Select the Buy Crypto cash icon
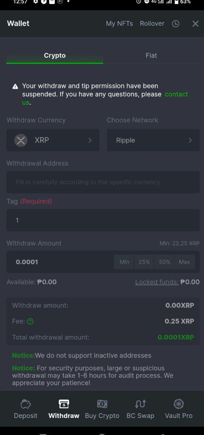 coord(102,404)
